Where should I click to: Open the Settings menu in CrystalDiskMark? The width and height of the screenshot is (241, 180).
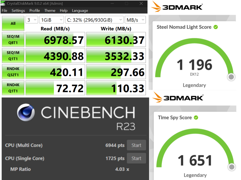18,11
